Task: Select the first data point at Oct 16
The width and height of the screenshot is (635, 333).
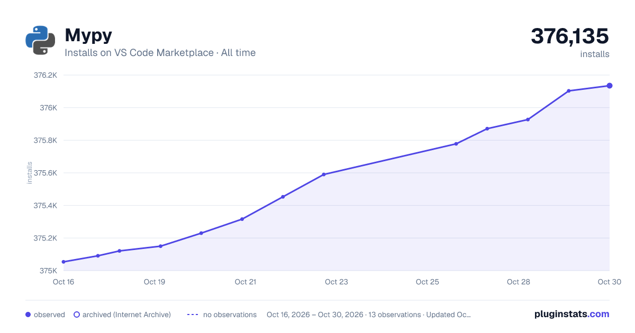Action: [x=63, y=262]
